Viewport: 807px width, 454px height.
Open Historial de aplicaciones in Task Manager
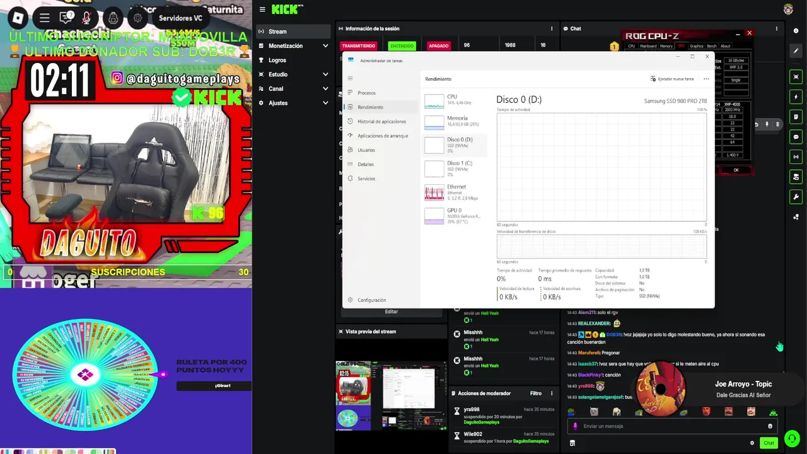point(381,121)
